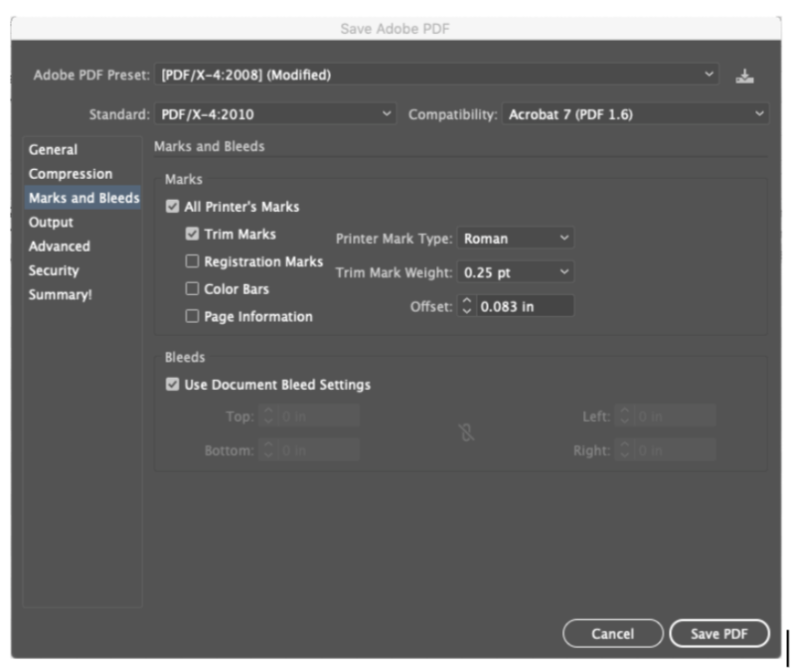Click the bleed link chain icon

[x=466, y=432]
